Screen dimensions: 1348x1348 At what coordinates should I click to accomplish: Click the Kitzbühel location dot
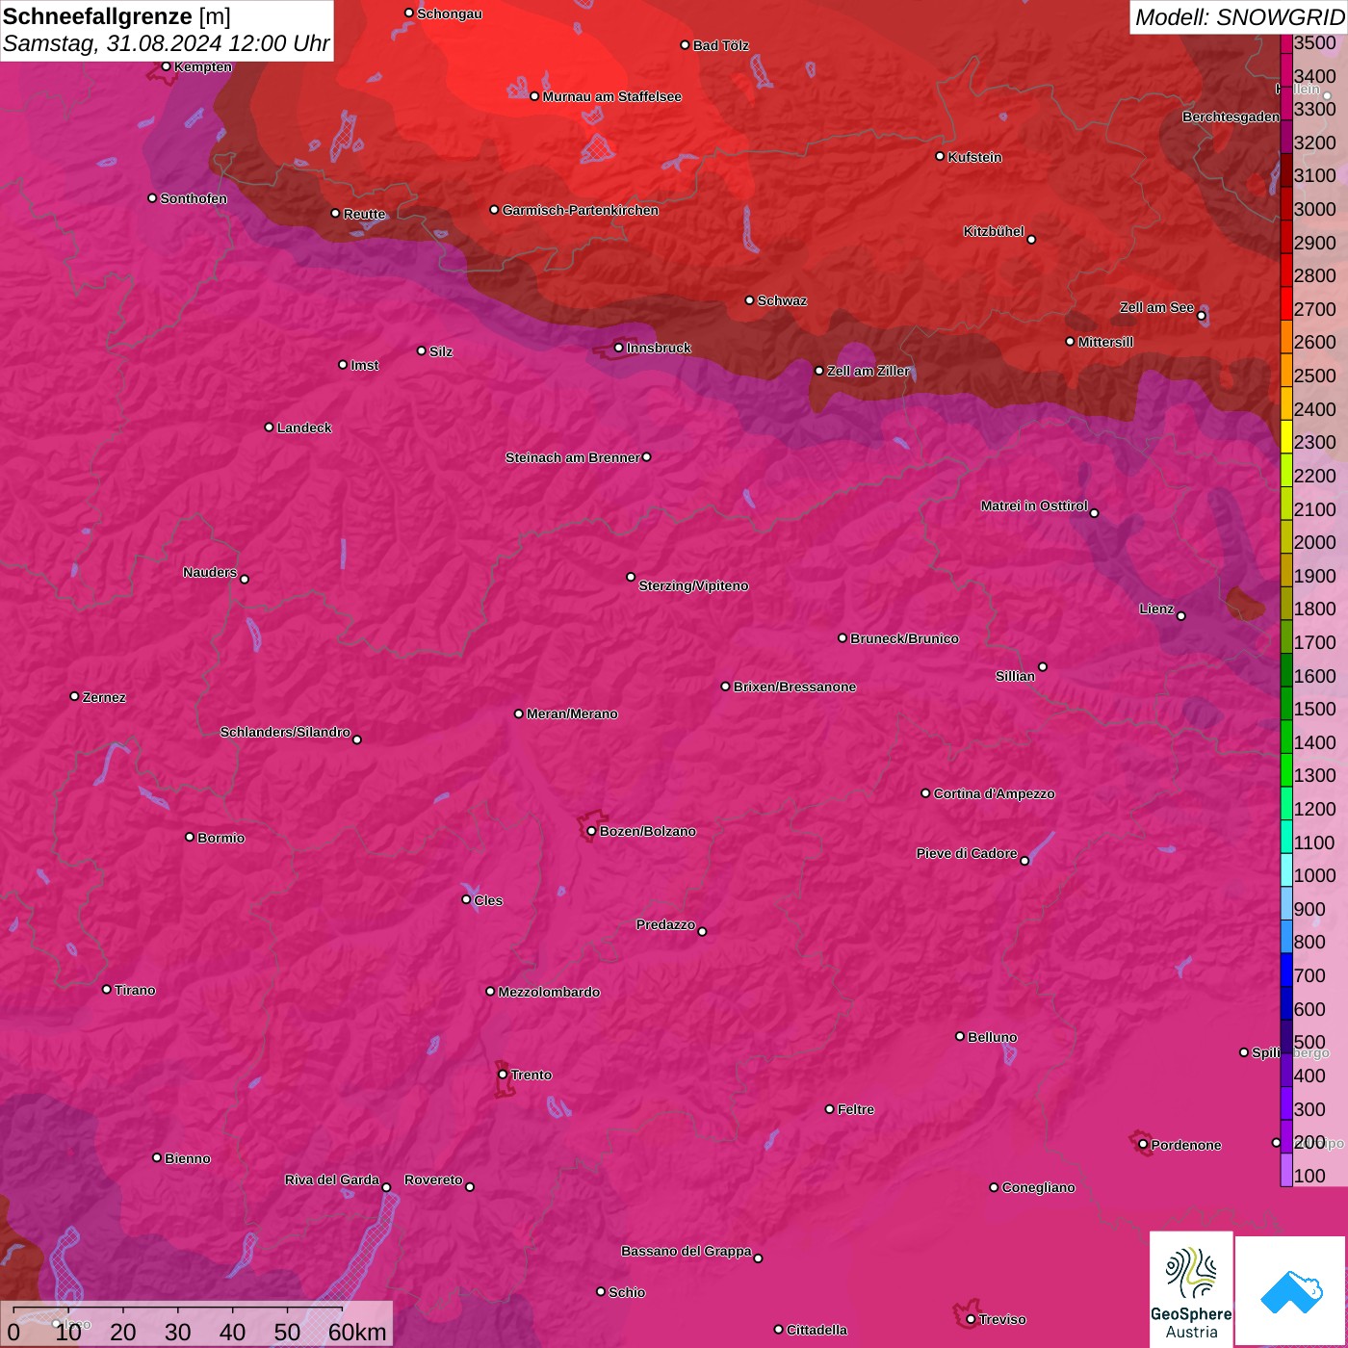(x=1031, y=239)
